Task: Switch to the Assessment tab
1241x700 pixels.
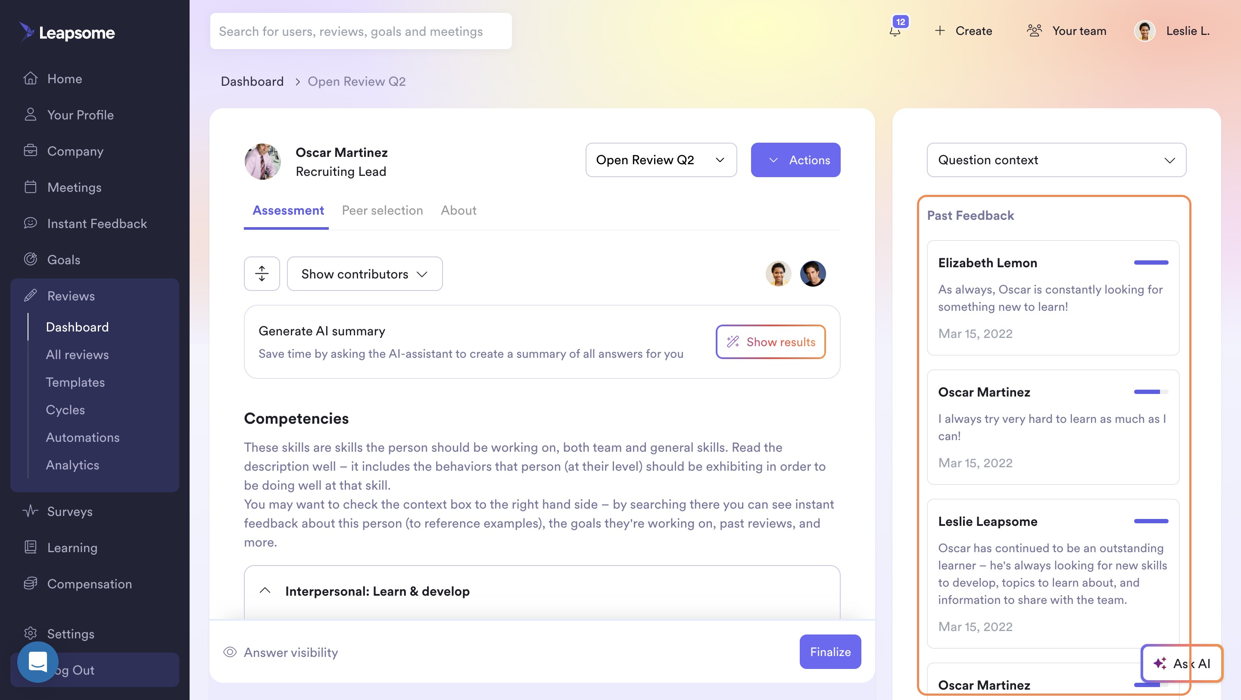Action: pos(288,210)
